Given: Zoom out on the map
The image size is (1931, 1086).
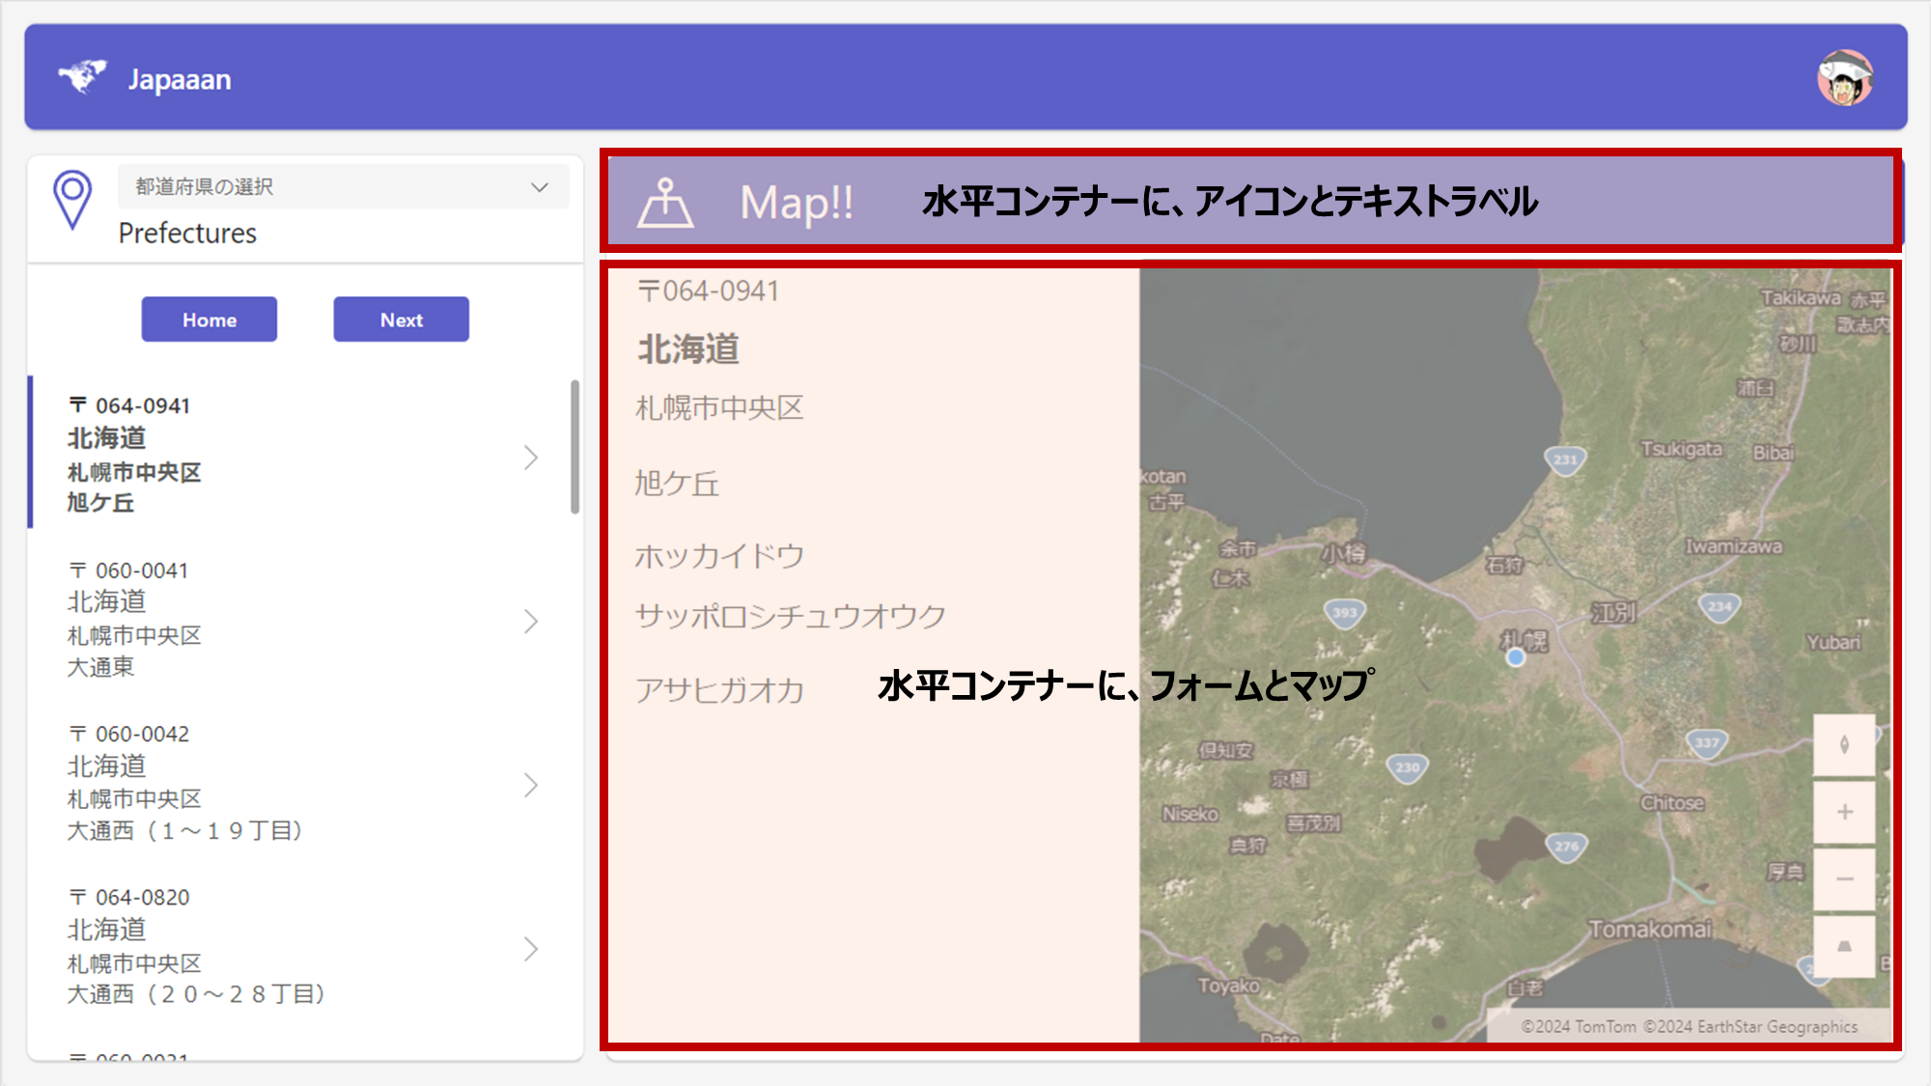Looking at the screenshot, I should [1844, 879].
